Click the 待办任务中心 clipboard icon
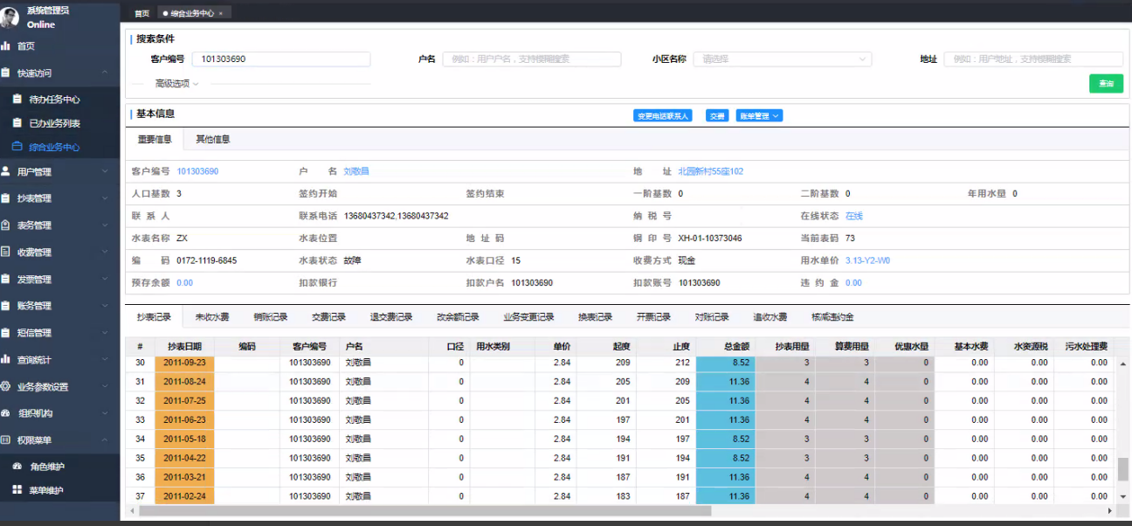Image resolution: width=1132 pixels, height=526 pixels. pos(17,100)
